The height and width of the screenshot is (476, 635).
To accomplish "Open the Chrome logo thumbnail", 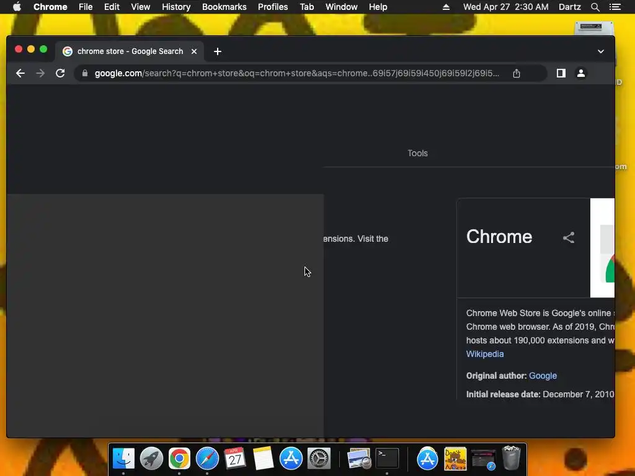I will 602,248.
